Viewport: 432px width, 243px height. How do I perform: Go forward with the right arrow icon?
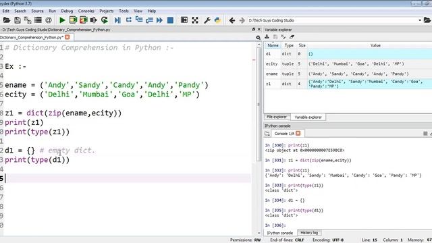[242, 20]
